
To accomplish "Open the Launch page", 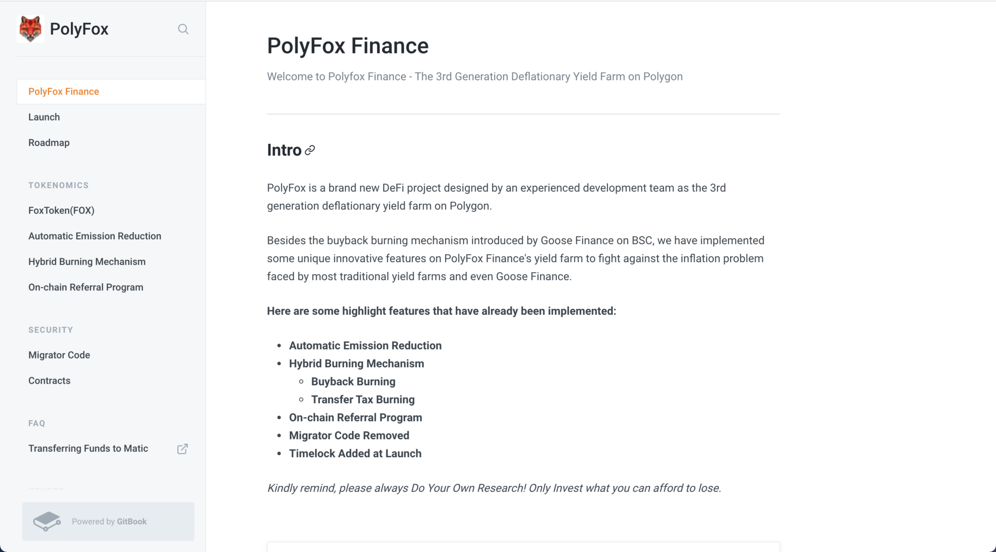I will (x=44, y=117).
